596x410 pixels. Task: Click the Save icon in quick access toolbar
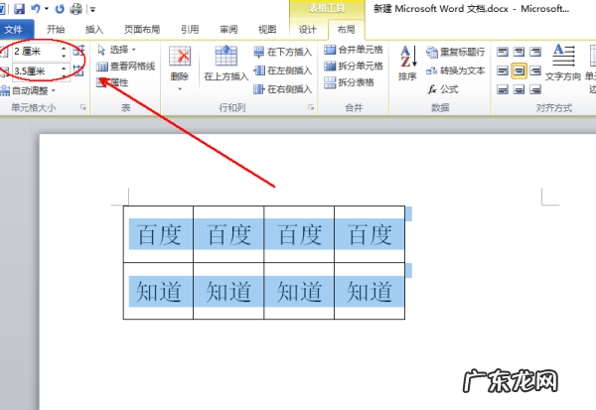[x=19, y=8]
